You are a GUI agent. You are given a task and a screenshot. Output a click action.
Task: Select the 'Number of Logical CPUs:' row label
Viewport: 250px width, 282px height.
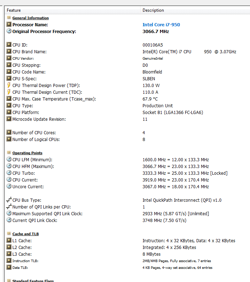pyautogui.click(x=36, y=139)
